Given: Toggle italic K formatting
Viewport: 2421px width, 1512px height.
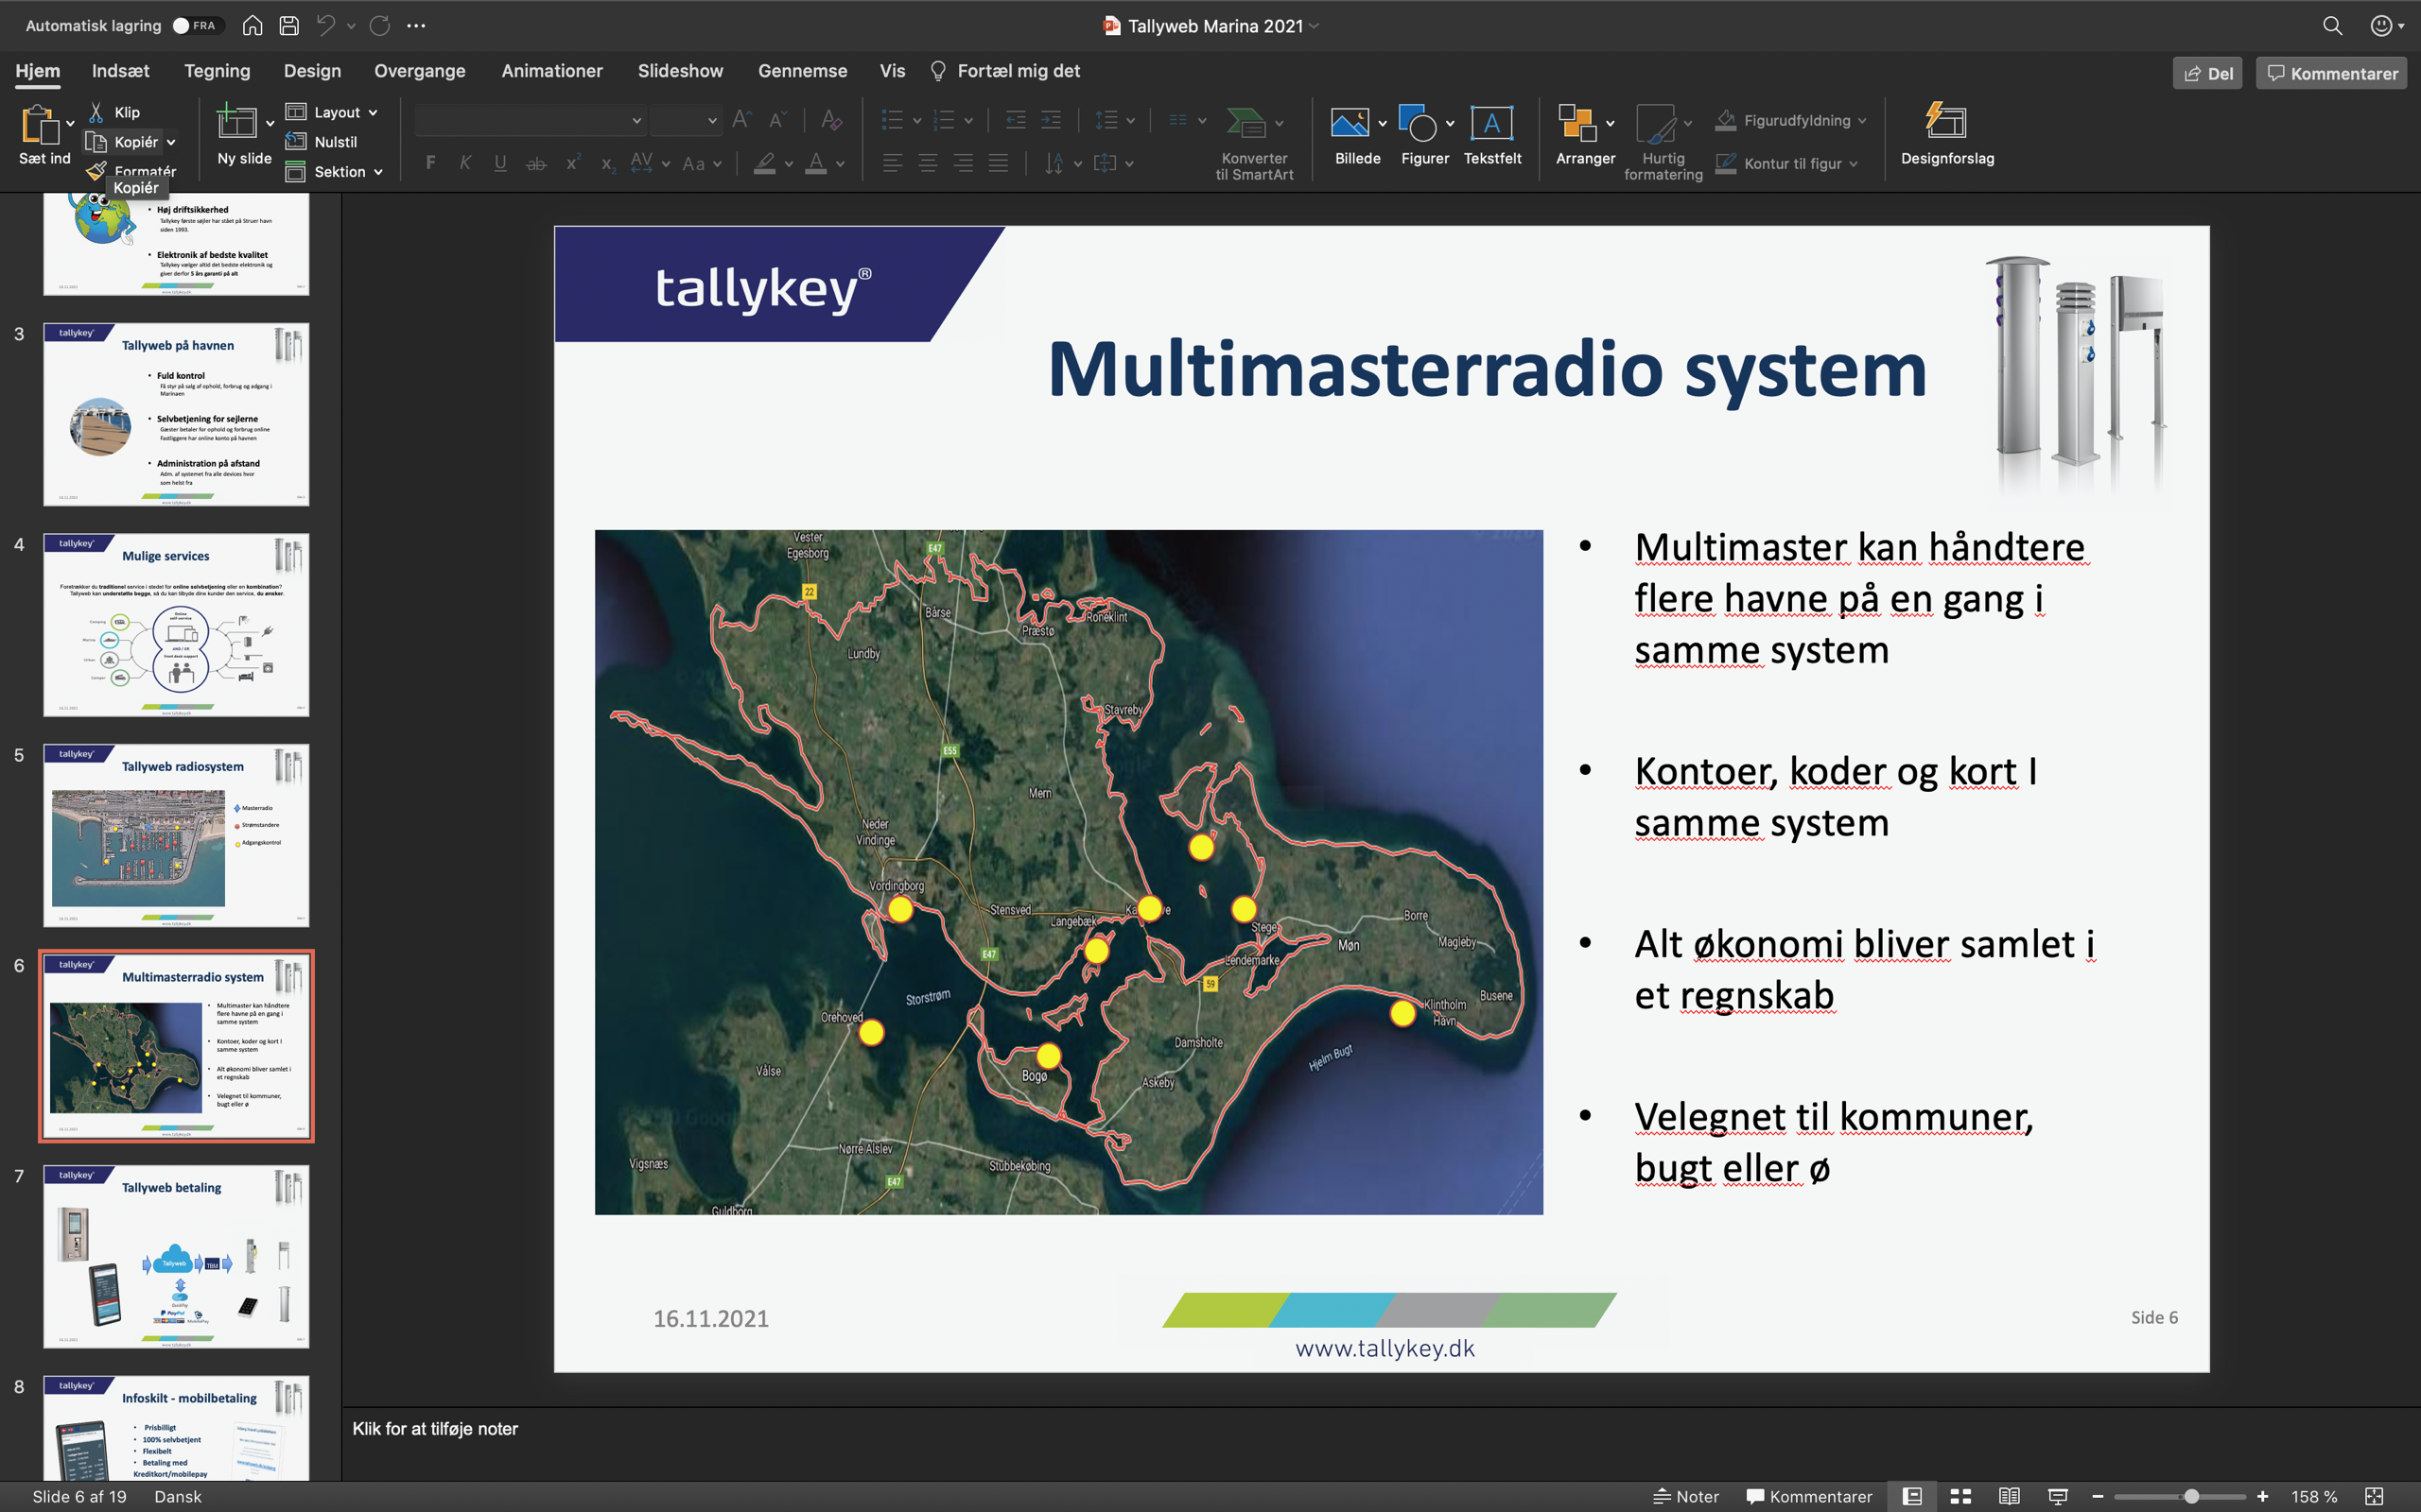Looking at the screenshot, I should click(x=465, y=163).
